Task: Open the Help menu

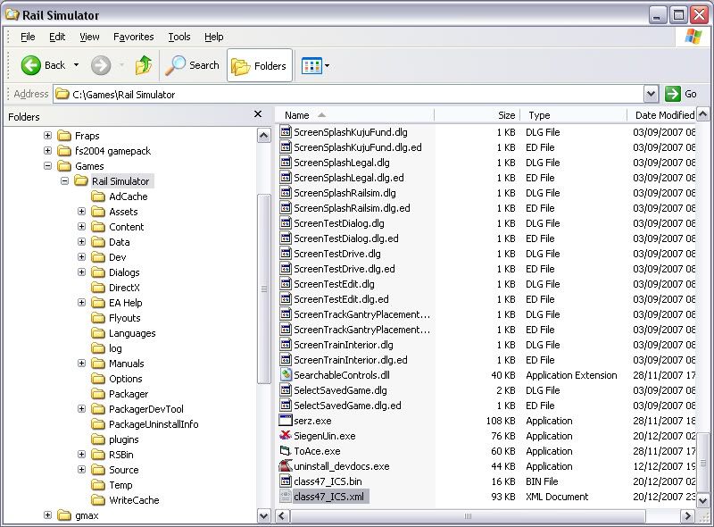Action: click(213, 37)
